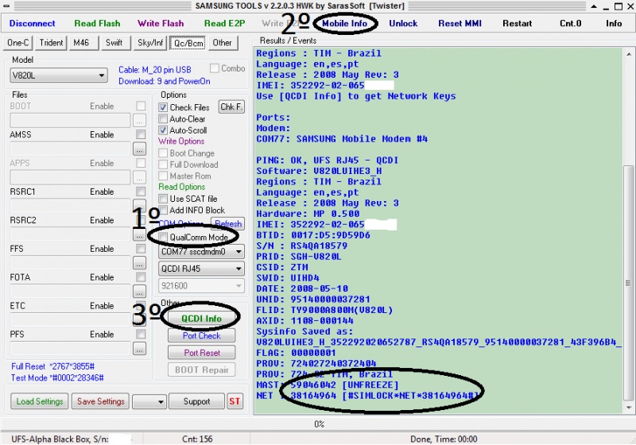Viewport: 636px width, 445px height.
Task: Click the Refresh COM button
Action: click(x=228, y=224)
